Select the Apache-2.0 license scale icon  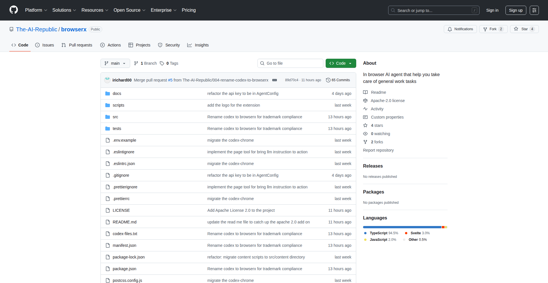365,101
